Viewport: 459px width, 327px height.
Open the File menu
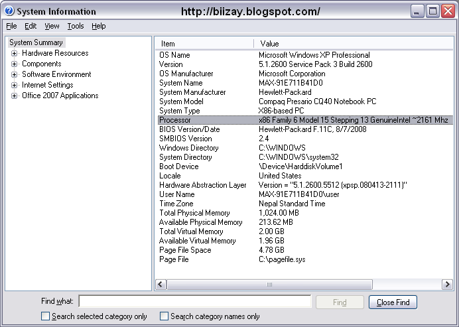(x=11, y=26)
